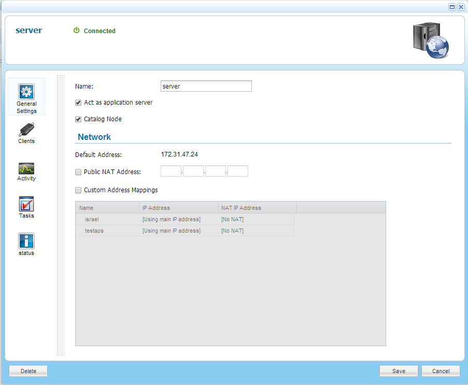
Task: Click the Activity label
Action: (26, 178)
